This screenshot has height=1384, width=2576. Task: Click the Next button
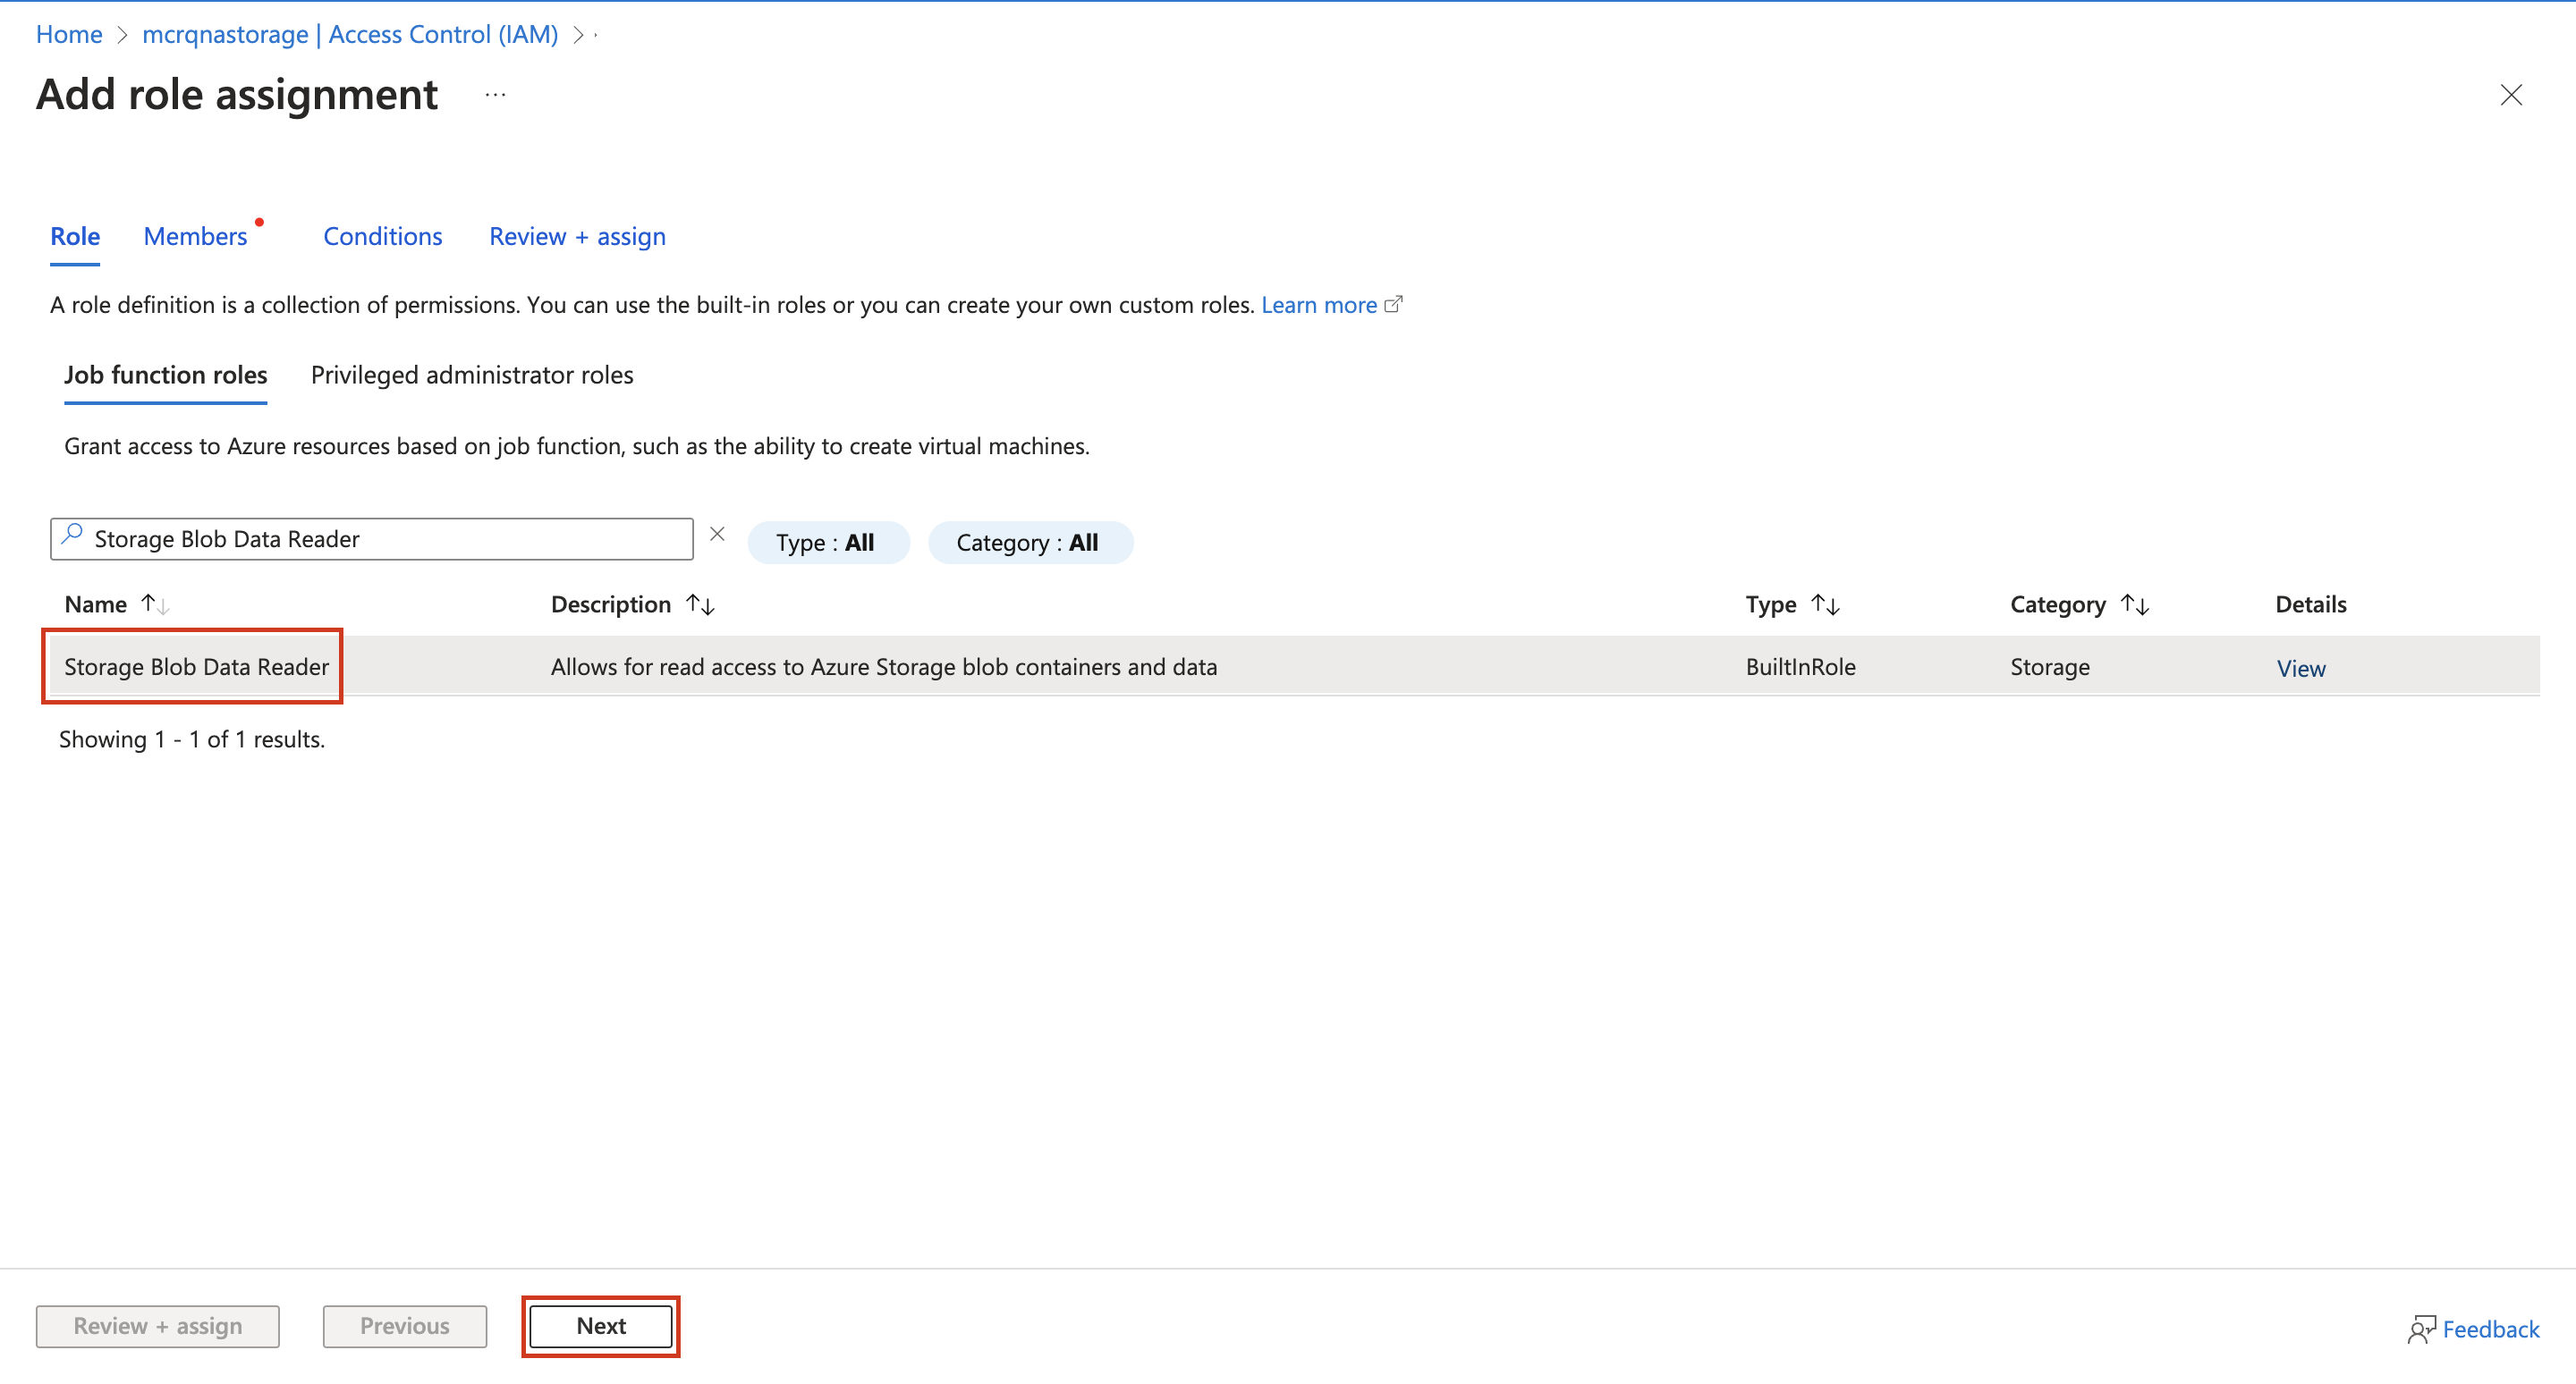pyautogui.click(x=601, y=1326)
